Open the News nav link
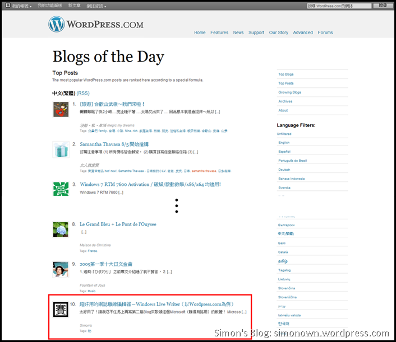Viewport: 396px width, 342px height. pos(238,32)
